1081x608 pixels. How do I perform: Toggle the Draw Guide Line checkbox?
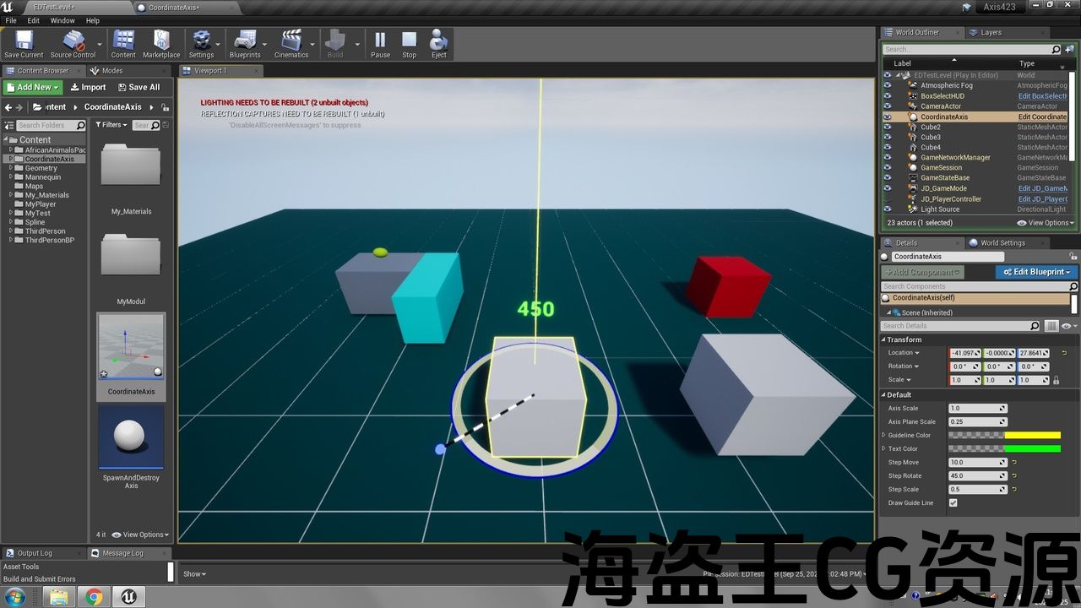tap(953, 503)
